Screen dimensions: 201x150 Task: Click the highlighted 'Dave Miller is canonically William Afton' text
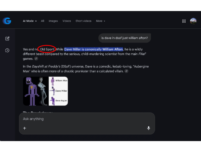93,49
